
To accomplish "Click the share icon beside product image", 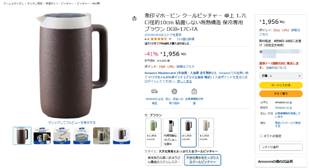I will click(x=134, y=18).
